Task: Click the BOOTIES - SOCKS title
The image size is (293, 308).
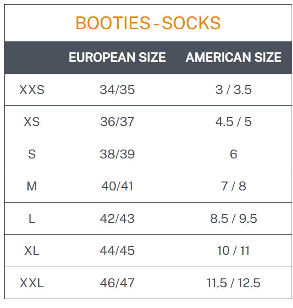Action: (x=148, y=23)
